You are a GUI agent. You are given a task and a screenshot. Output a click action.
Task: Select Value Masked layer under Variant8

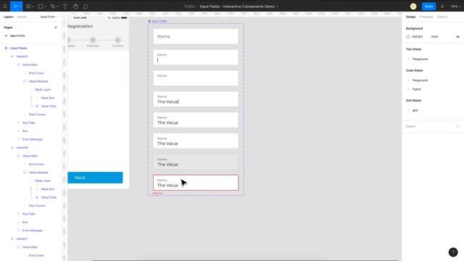pyautogui.click(x=38, y=173)
